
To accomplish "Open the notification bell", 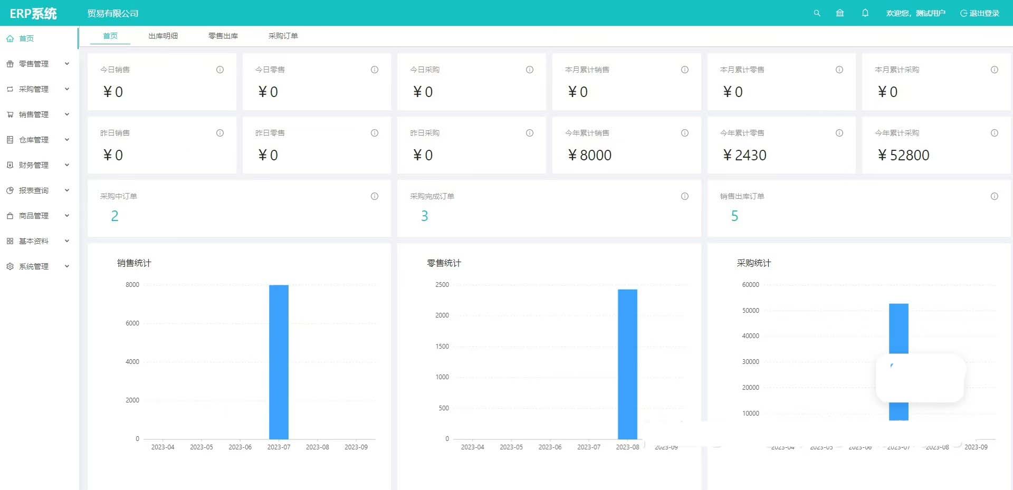I will pyautogui.click(x=865, y=13).
